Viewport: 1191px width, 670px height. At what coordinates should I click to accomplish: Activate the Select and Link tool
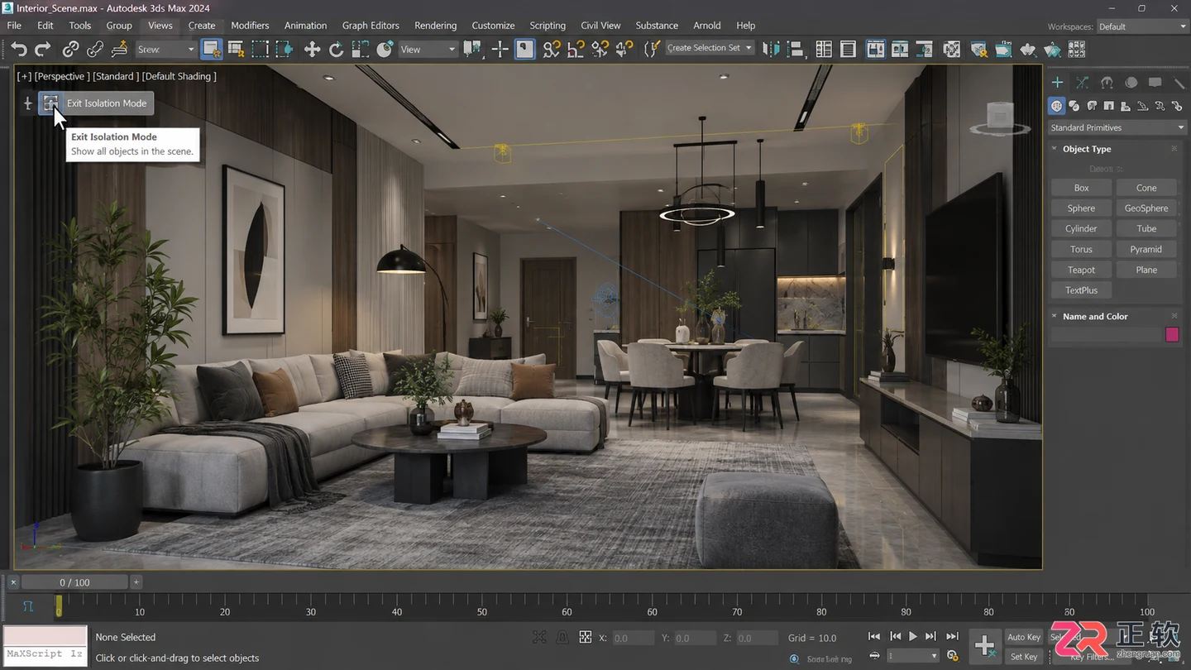pos(71,49)
